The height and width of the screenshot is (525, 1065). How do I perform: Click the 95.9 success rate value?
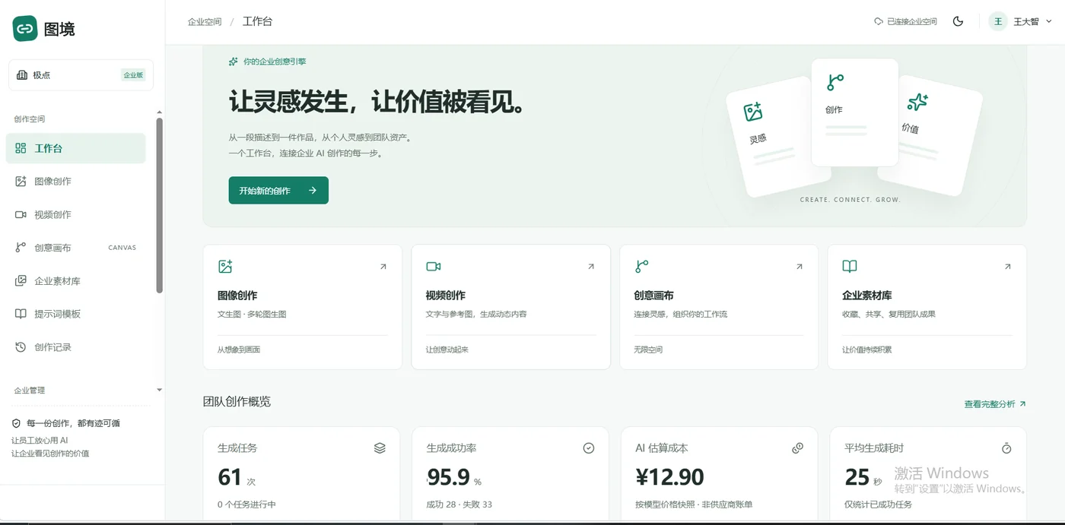coord(449,477)
